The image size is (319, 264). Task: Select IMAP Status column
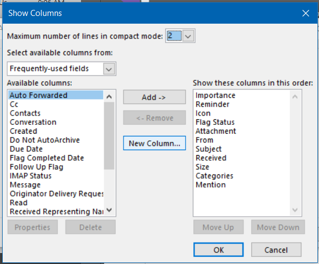(x=56, y=175)
